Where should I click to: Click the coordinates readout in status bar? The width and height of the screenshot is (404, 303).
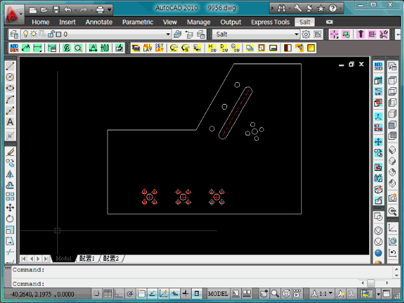point(42,294)
